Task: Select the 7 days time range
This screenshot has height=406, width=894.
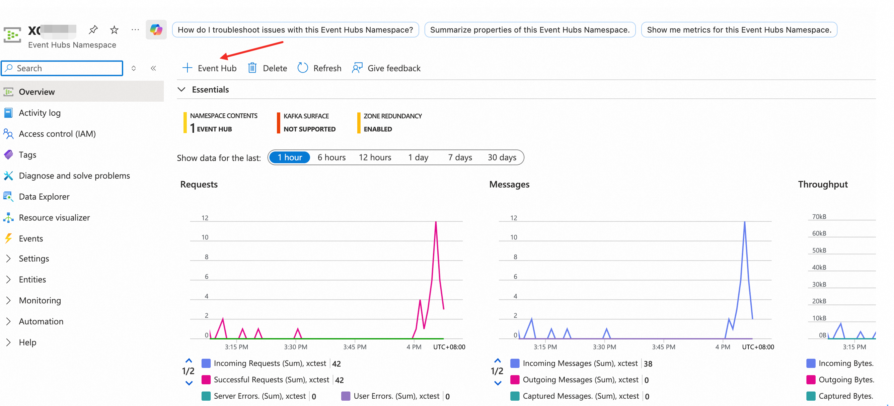Action: [x=460, y=158]
